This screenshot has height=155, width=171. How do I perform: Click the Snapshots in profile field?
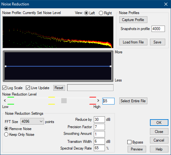(x=158, y=29)
